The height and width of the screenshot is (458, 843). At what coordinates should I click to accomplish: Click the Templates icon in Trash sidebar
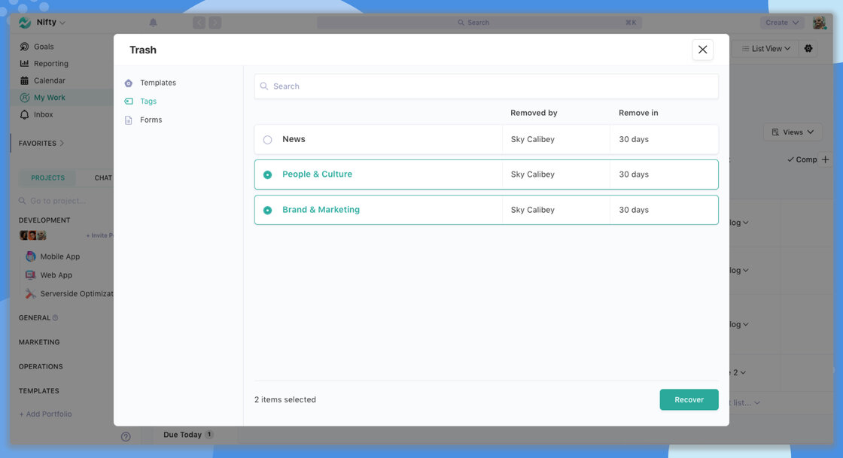129,83
